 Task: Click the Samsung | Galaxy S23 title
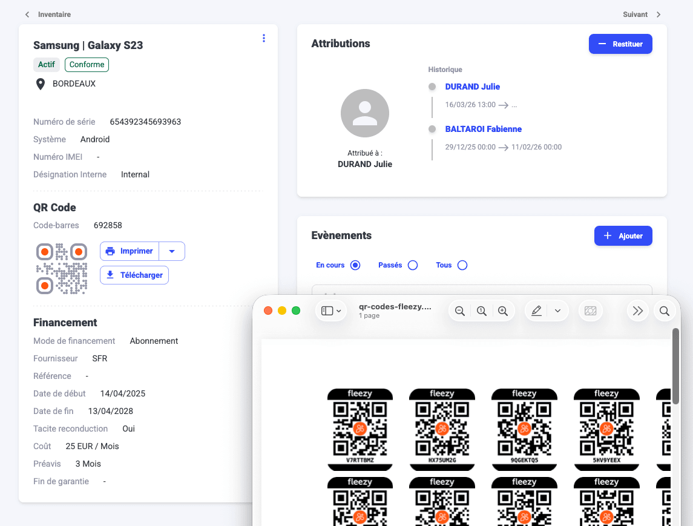[88, 45]
